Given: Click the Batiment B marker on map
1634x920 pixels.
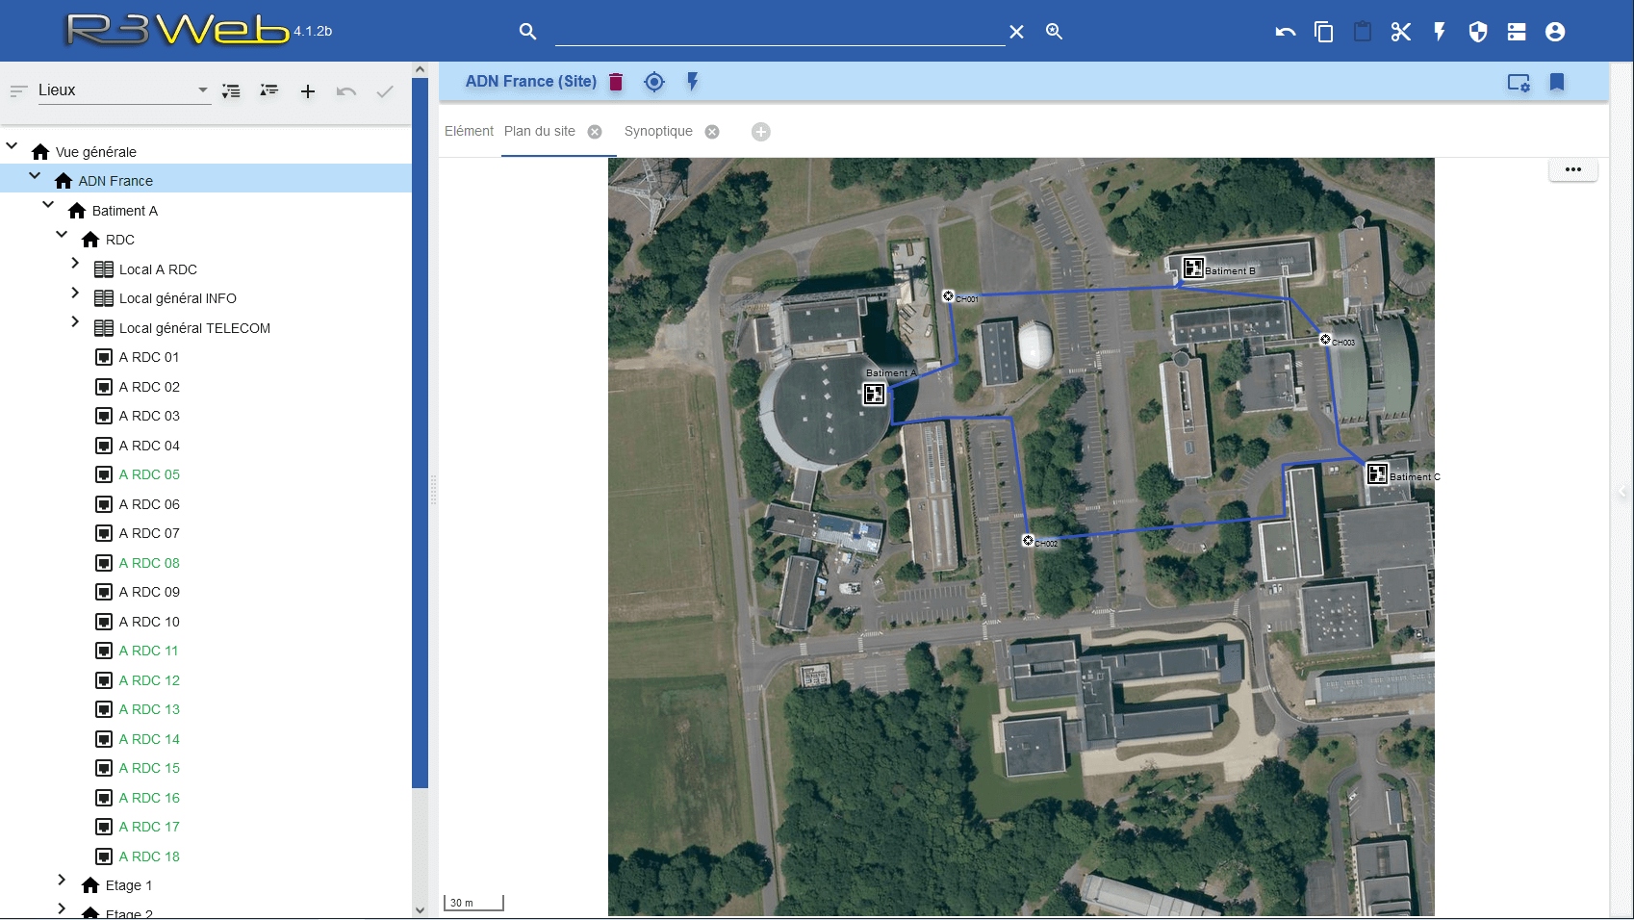Looking at the screenshot, I should (1193, 268).
